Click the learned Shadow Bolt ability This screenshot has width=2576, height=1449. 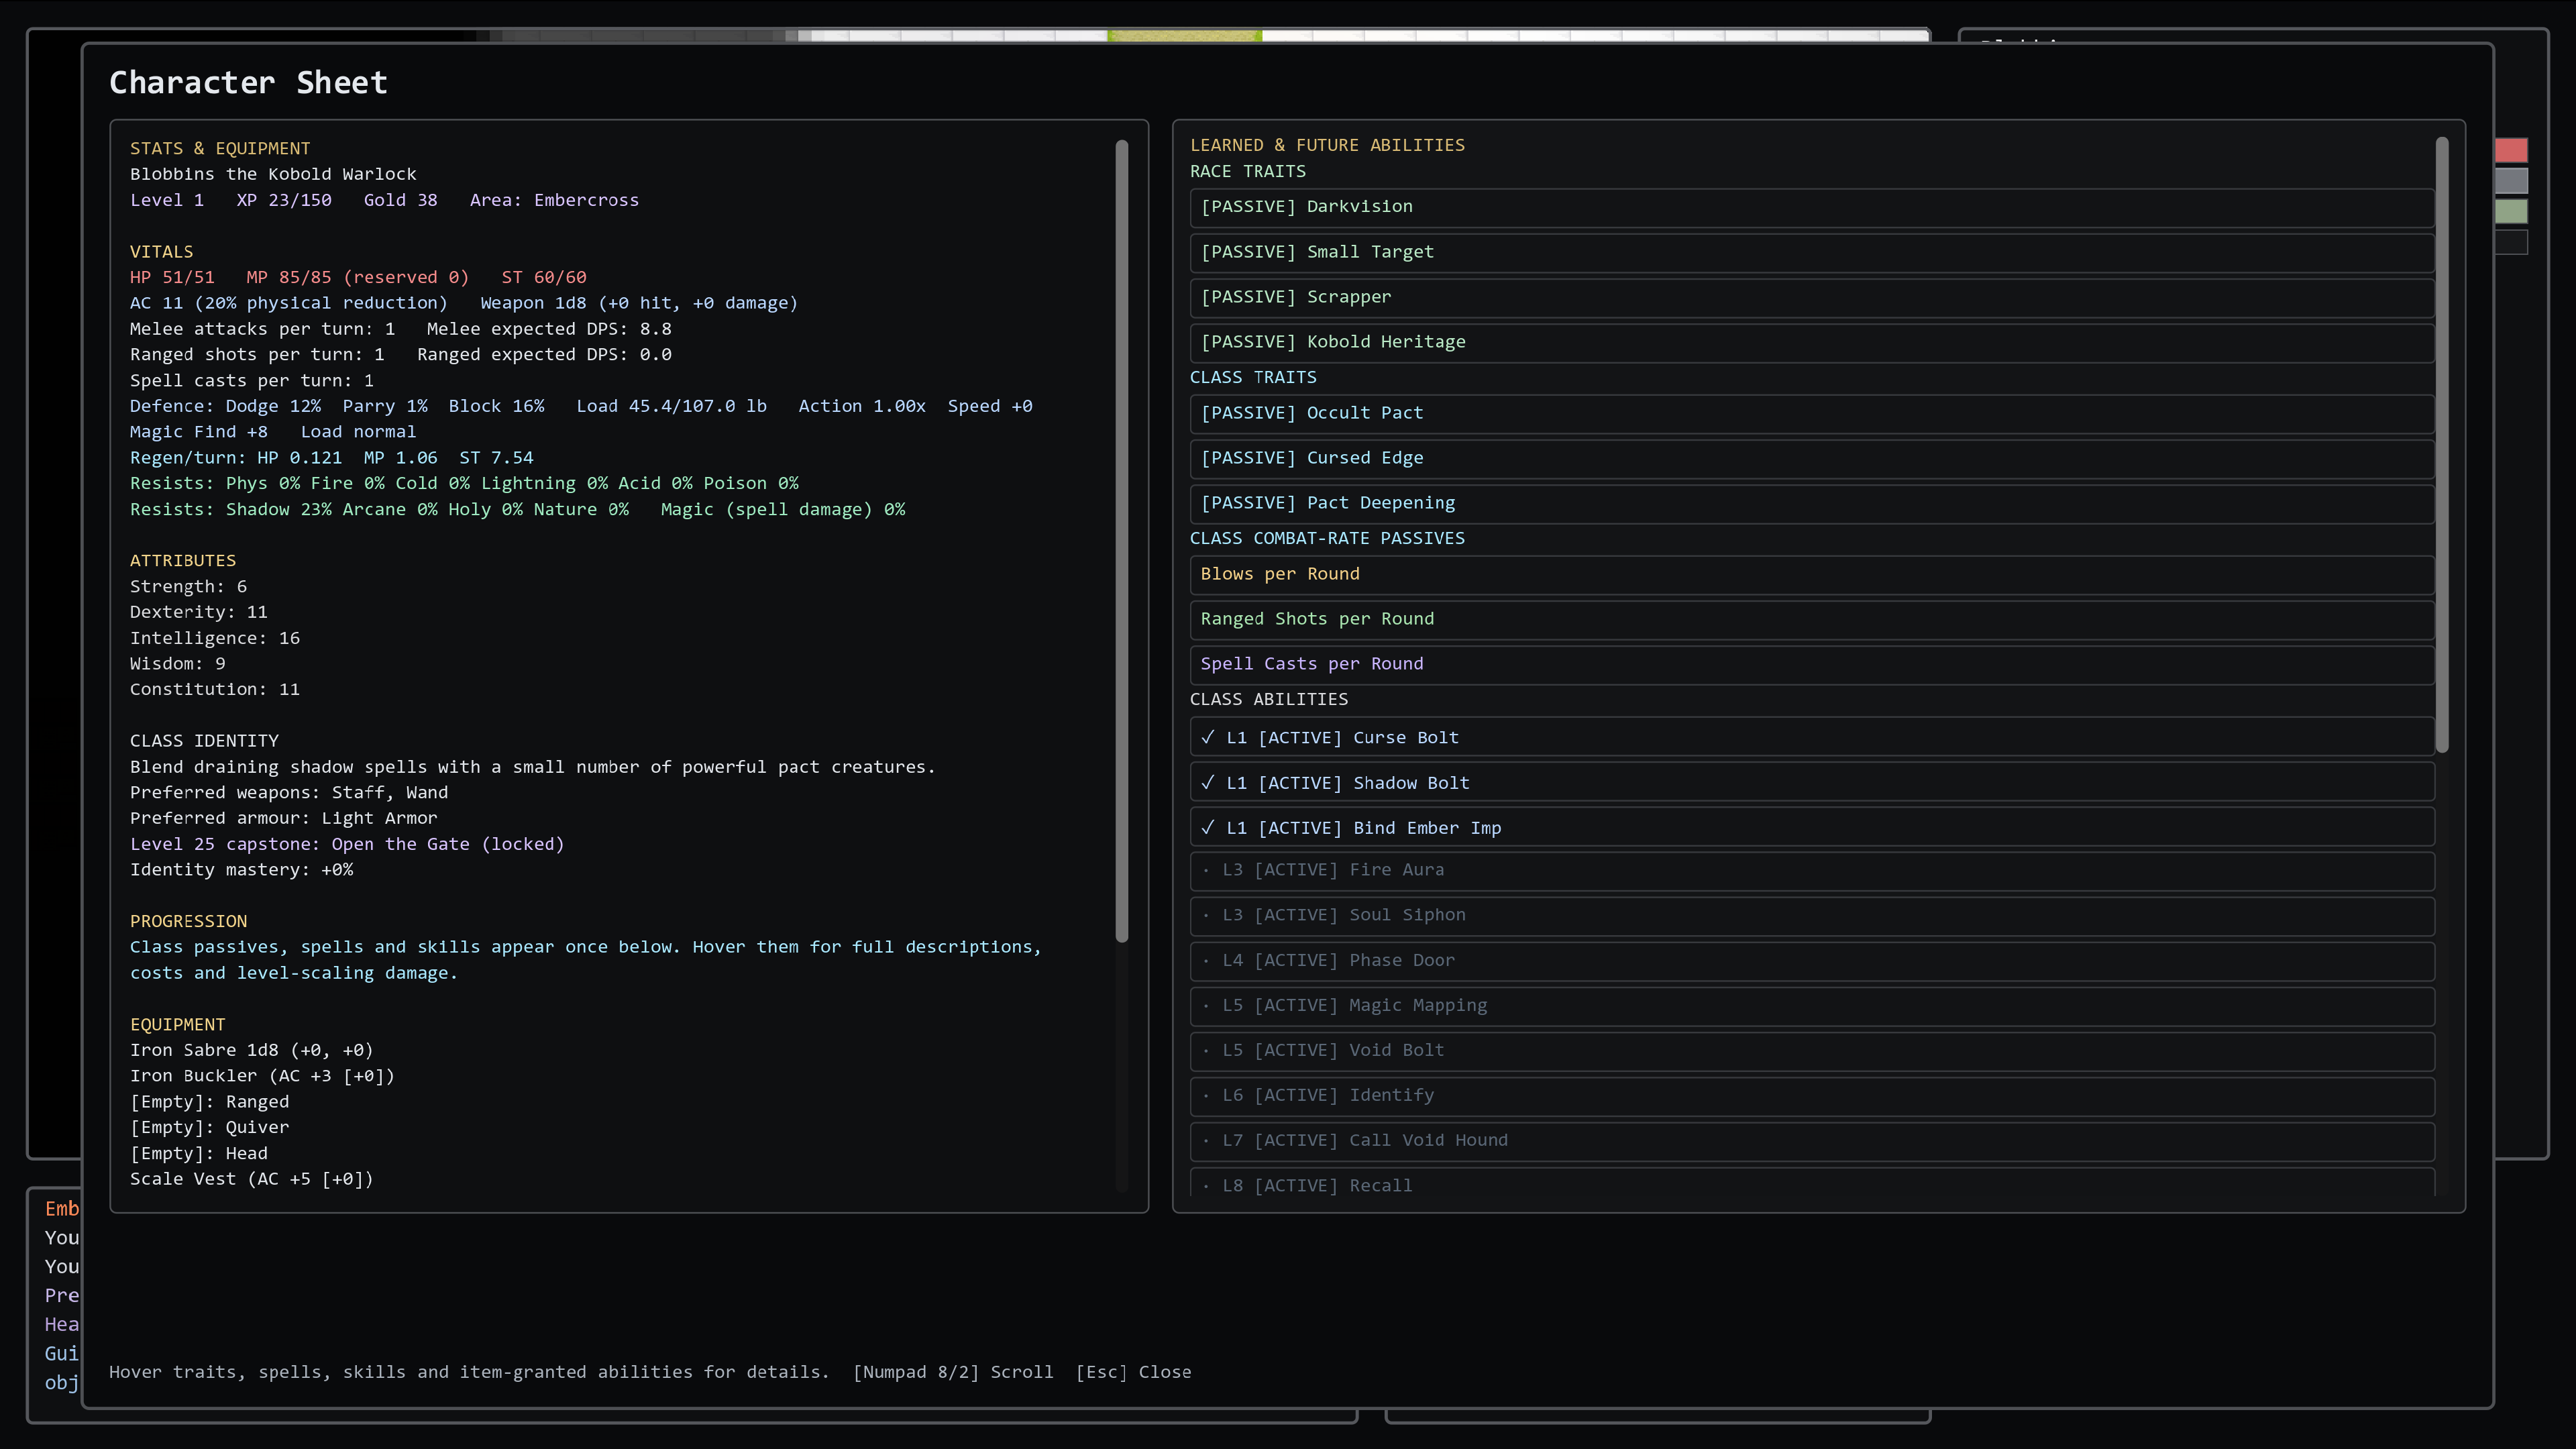1811,782
